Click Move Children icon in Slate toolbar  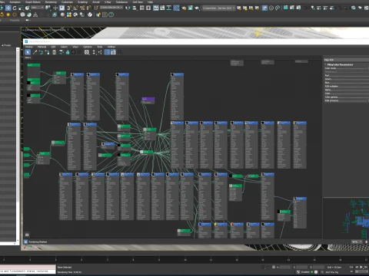pos(61,52)
